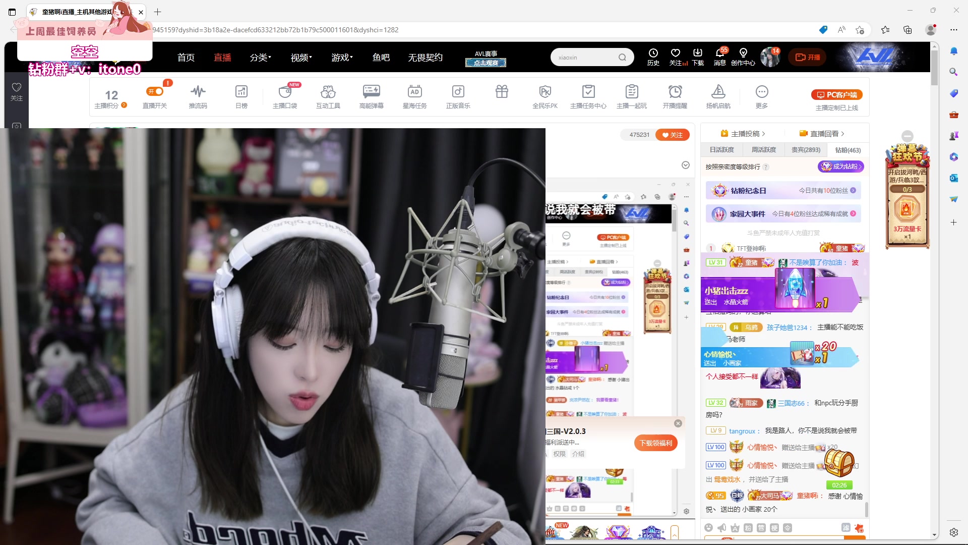Open browser favorites star icon
This screenshot has height=545, width=968.
885,30
